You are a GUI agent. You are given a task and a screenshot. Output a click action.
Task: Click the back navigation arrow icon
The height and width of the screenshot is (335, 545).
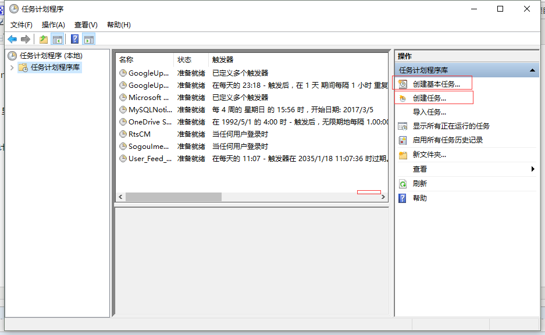[x=13, y=39]
